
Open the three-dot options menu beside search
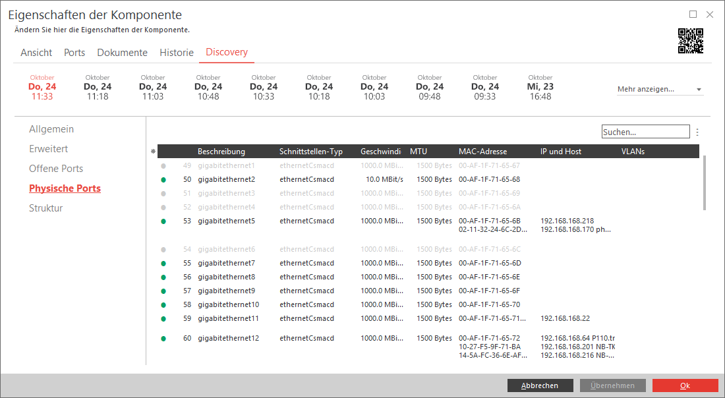pyautogui.click(x=697, y=132)
